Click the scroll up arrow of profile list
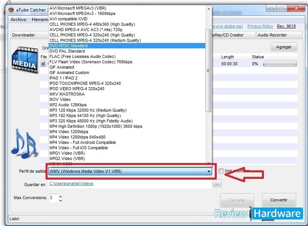The width and height of the screenshot is (308, 226). pos(209,9)
